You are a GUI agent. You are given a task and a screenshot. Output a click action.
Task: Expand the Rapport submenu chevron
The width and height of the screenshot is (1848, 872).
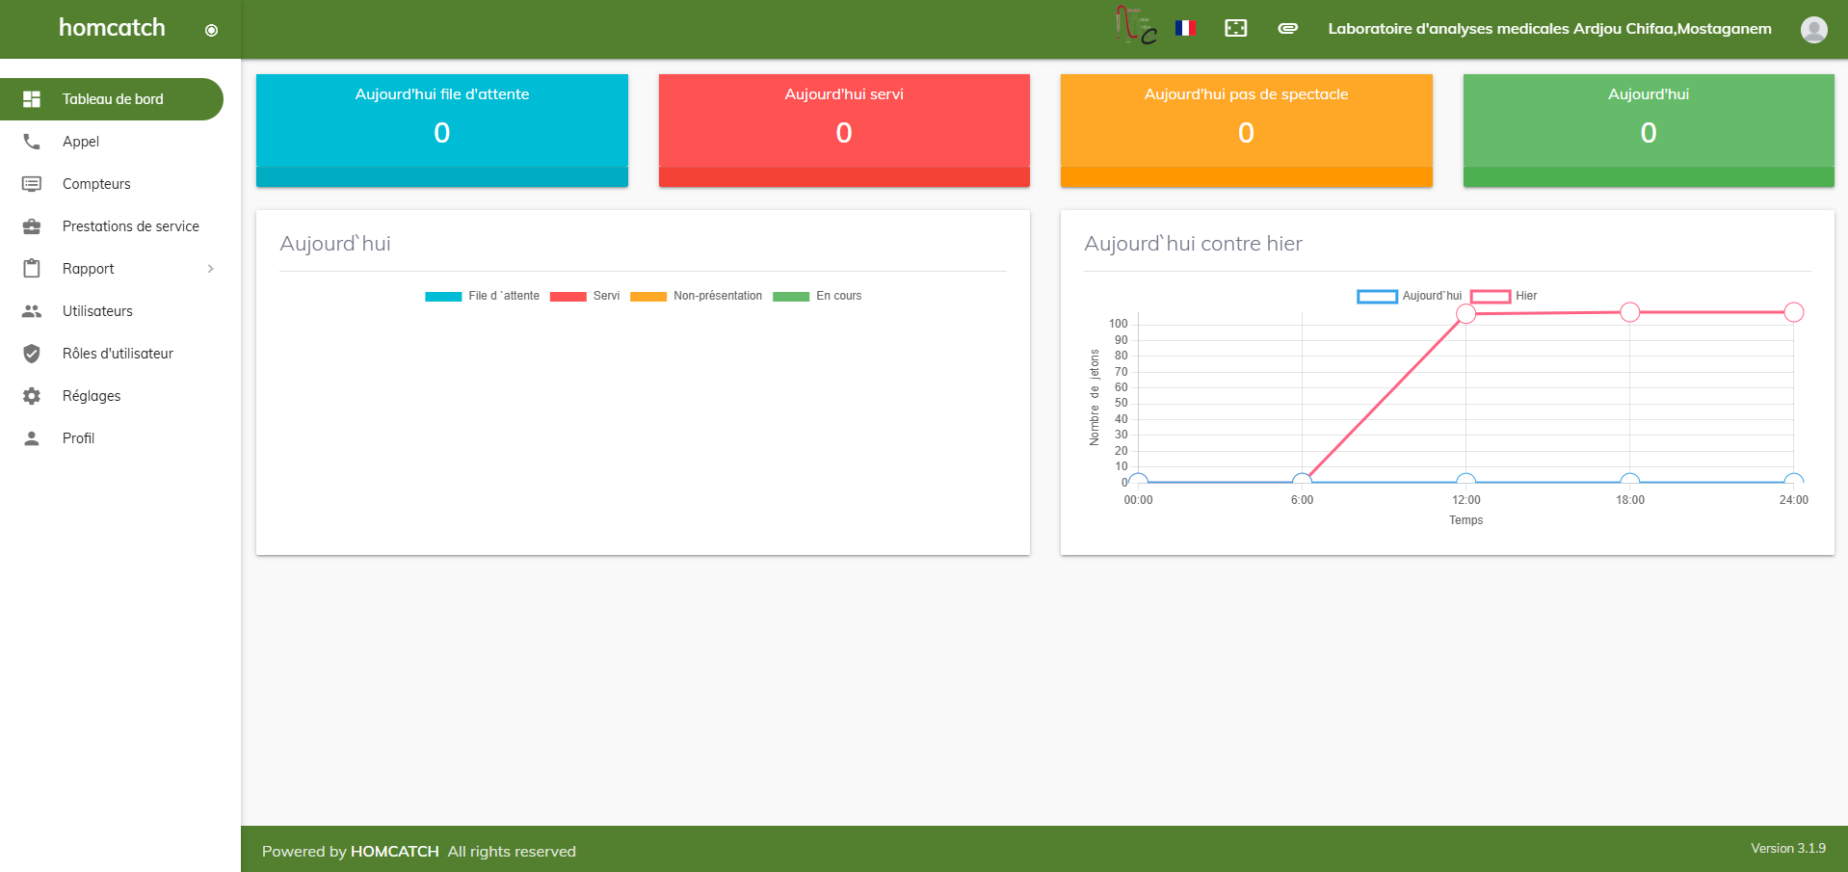pos(210,269)
